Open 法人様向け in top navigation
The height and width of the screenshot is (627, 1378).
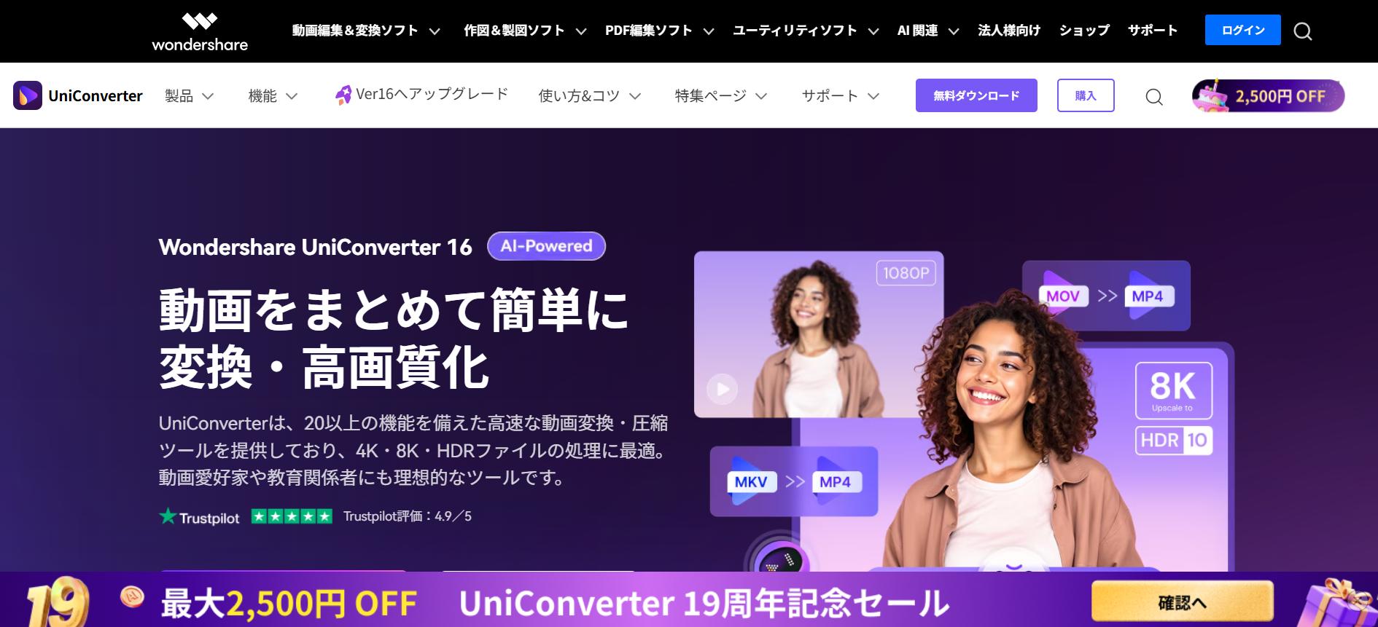[x=1009, y=31]
